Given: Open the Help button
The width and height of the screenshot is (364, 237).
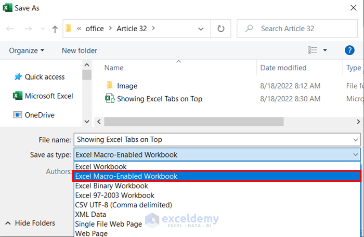Looking at the screenshot, I should click(349, 50).
